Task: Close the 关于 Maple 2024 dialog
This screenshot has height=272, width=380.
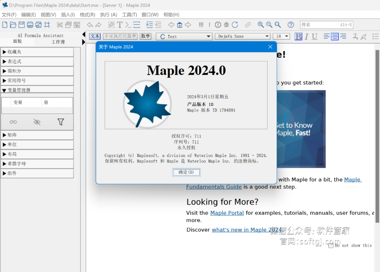Action: [271, 47]
